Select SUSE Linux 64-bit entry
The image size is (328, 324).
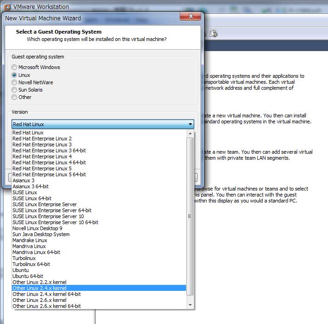pos(99,198)
